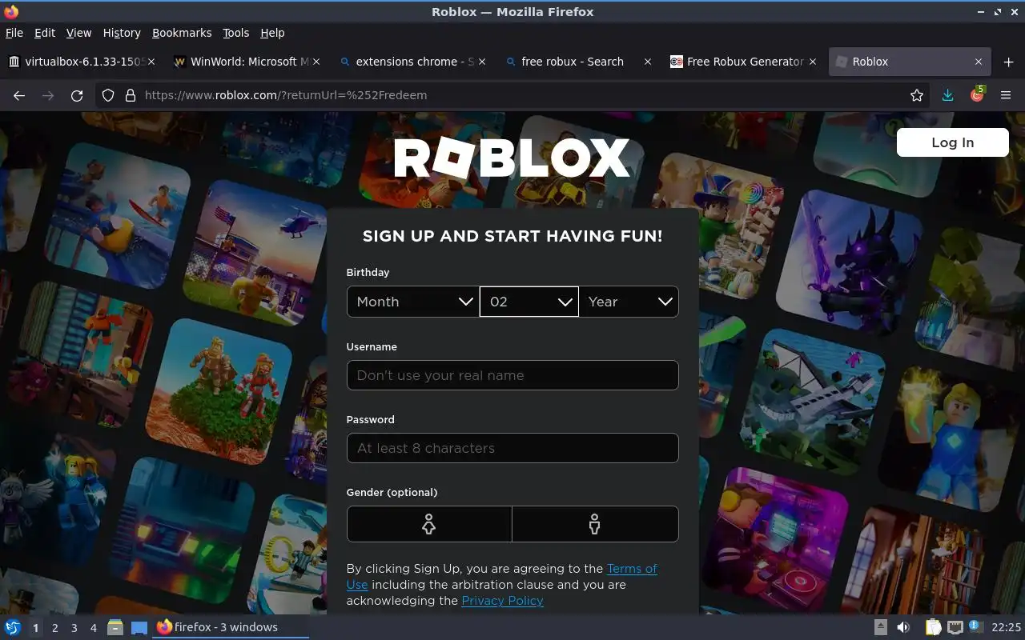This screenshot has height=640, width=1025.
Task: Open the Bookmarks menu
Action: coord(182,33)
